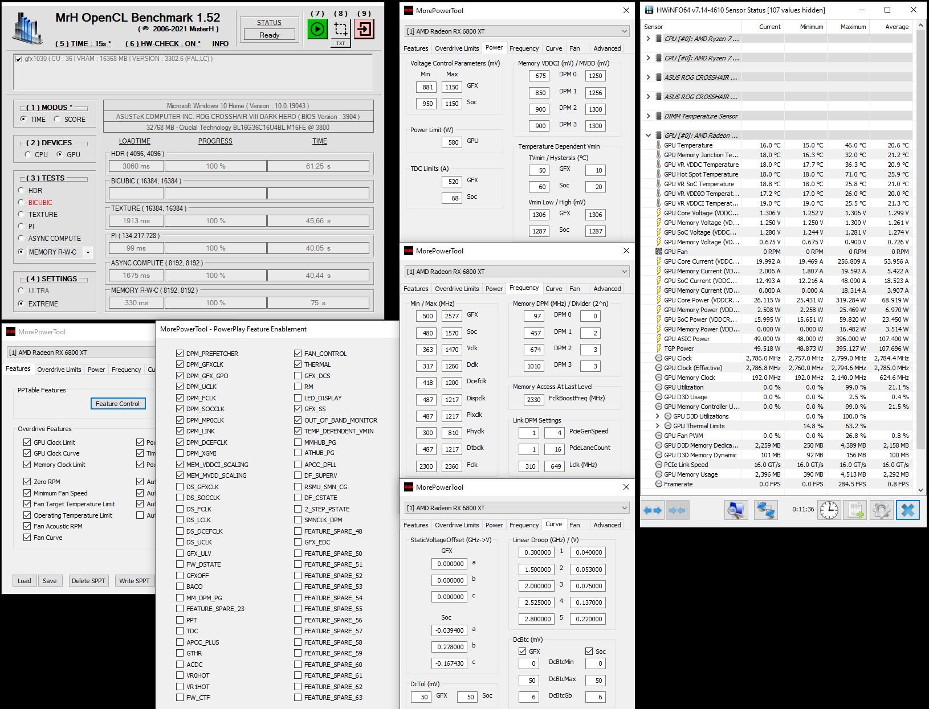The height and width of the screenshot is (709, 929).
Task: Switch to Fan tab in Power MorePowerTool window
Action: (x=574, y=48)
